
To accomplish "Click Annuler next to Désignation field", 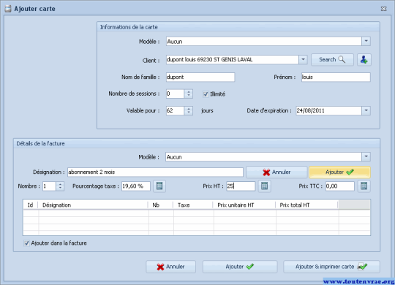I will point(276,172).
